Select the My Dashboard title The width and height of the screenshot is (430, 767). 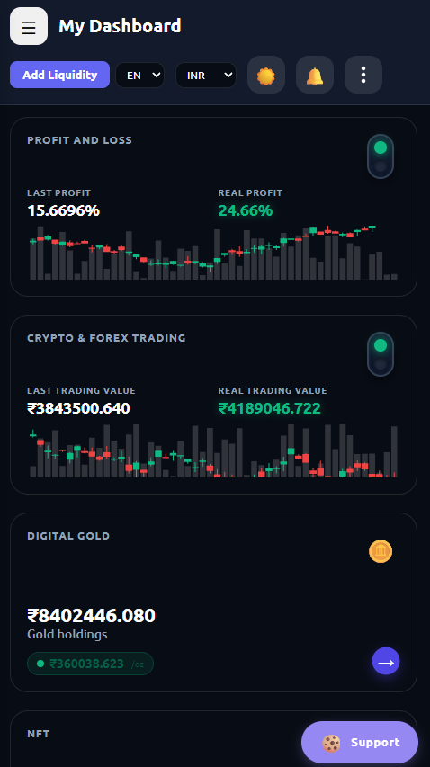(120, 26)
